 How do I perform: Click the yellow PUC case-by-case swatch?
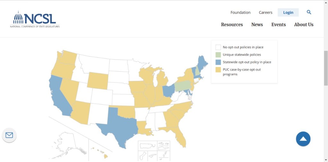point(218,69)
